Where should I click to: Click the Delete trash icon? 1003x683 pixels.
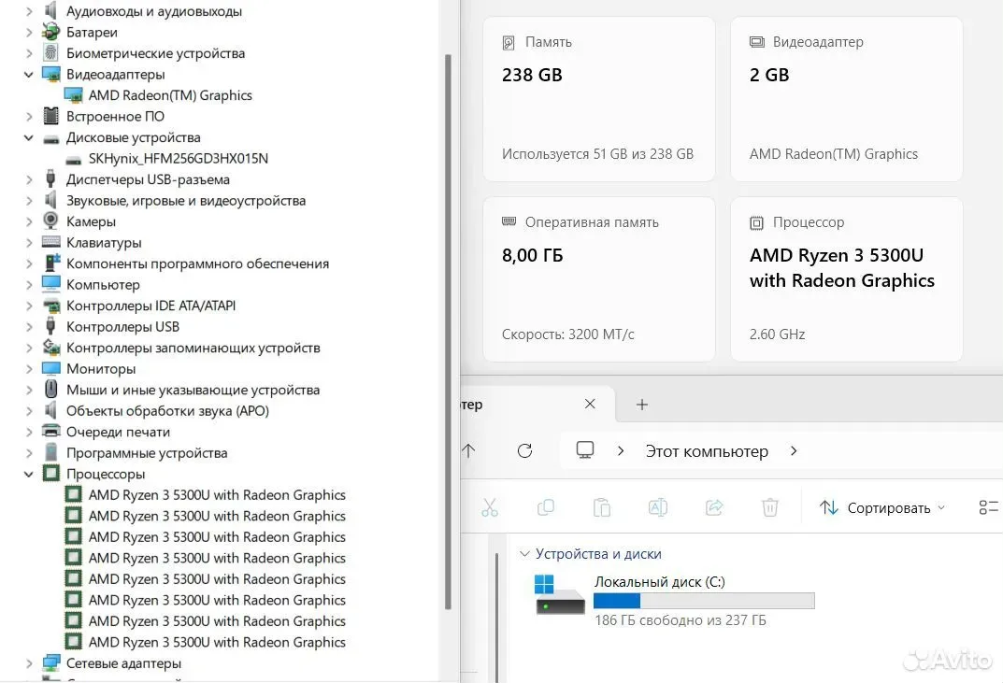(770, 507)
